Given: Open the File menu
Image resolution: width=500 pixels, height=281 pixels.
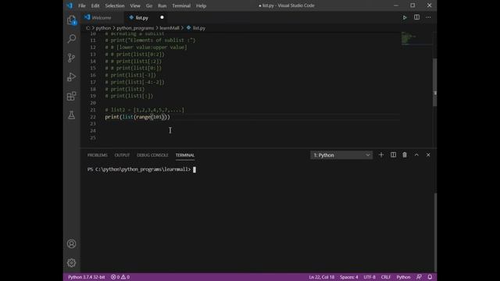Looking at the screenshot, I should (x=82, y=5).
